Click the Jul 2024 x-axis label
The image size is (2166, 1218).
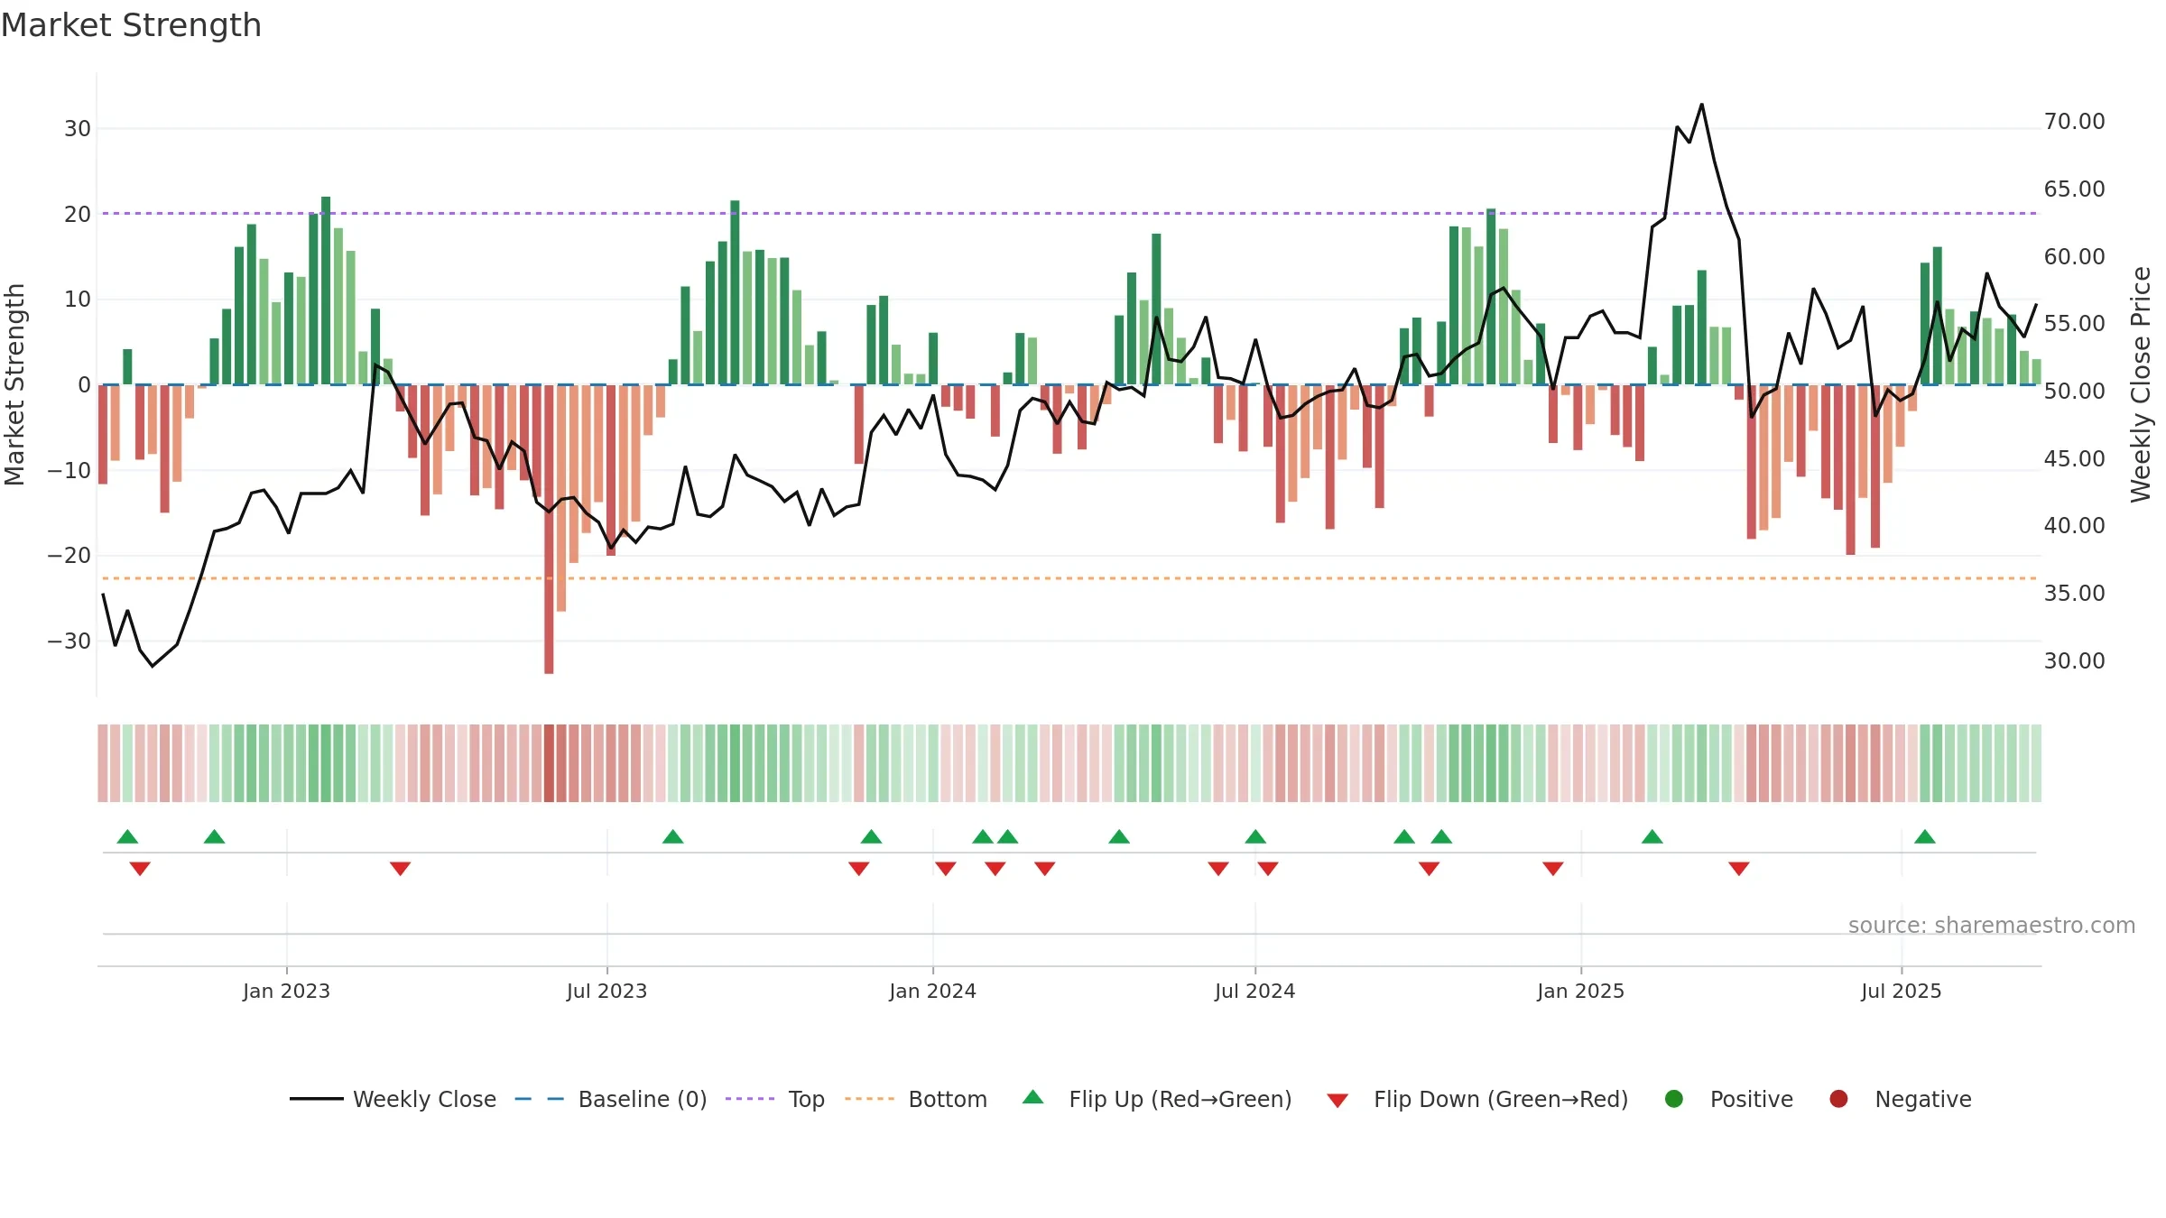tap(1254, 991)
